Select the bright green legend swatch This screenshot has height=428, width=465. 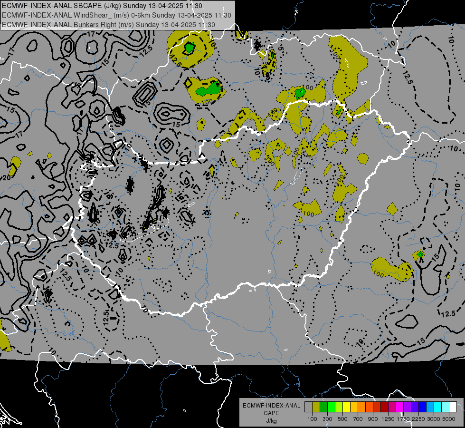click(331, 407)
